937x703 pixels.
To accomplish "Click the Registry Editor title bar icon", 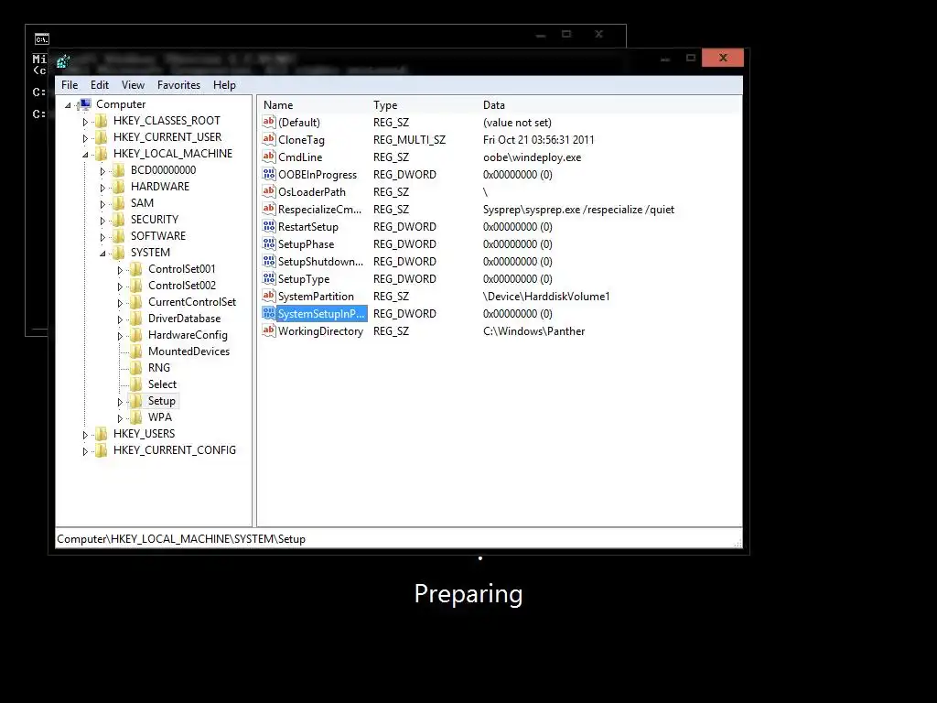I will point(63,61).
